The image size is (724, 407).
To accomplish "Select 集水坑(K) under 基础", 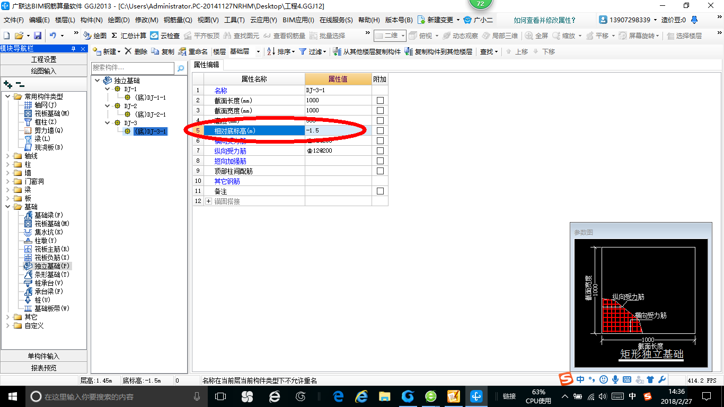I will click(48, 232).
